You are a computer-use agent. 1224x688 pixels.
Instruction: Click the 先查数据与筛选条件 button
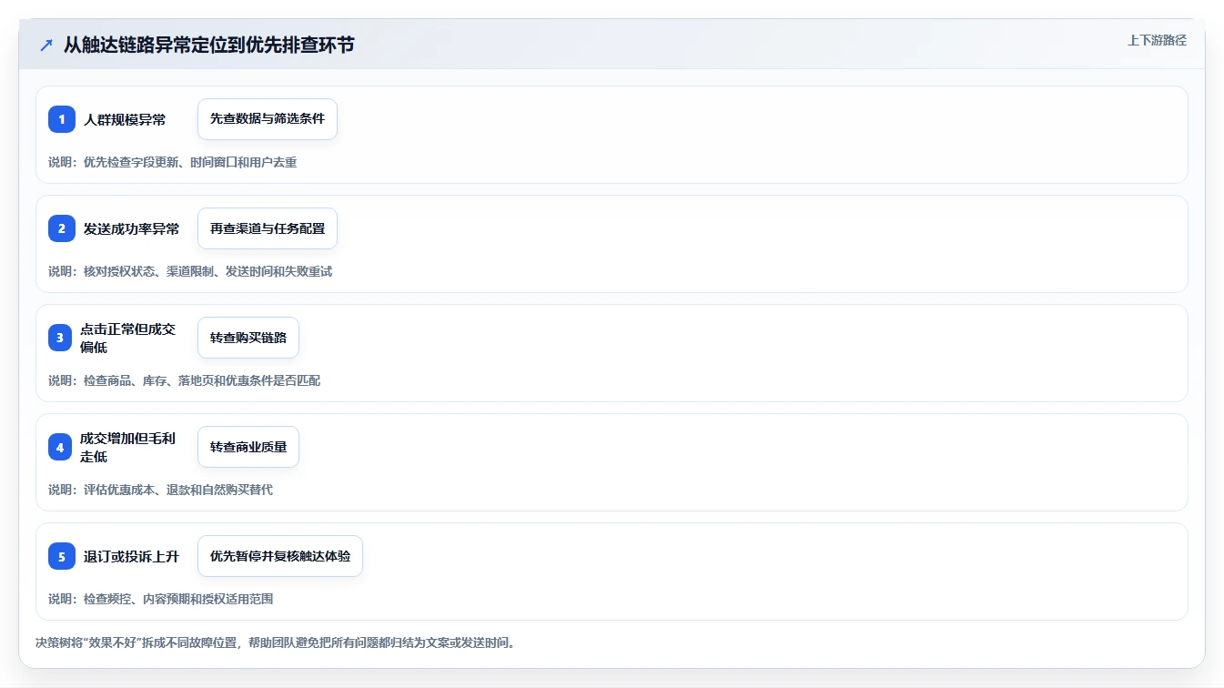[x=268, y=119]
